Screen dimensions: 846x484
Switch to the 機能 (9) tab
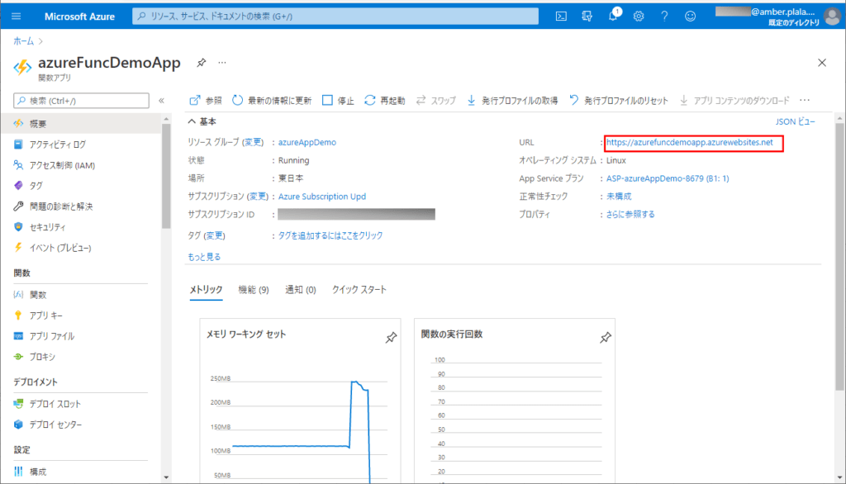[252, 290]
